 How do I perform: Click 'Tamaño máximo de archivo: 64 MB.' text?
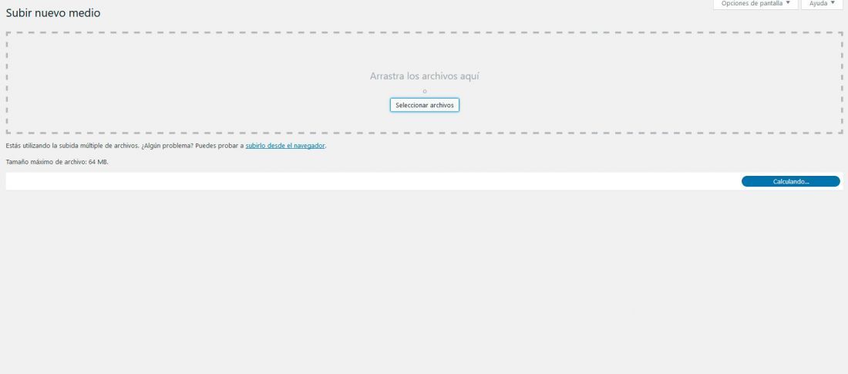pyautogui.click(x=57, y=162)
